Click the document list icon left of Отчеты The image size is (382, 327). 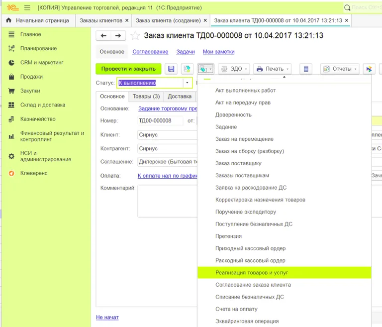coord(306,69)
